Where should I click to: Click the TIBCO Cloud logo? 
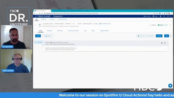[43, 16]
